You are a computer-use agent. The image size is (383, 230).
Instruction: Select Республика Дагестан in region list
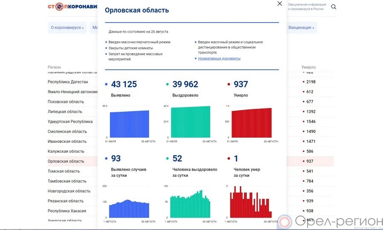point(68,82)
